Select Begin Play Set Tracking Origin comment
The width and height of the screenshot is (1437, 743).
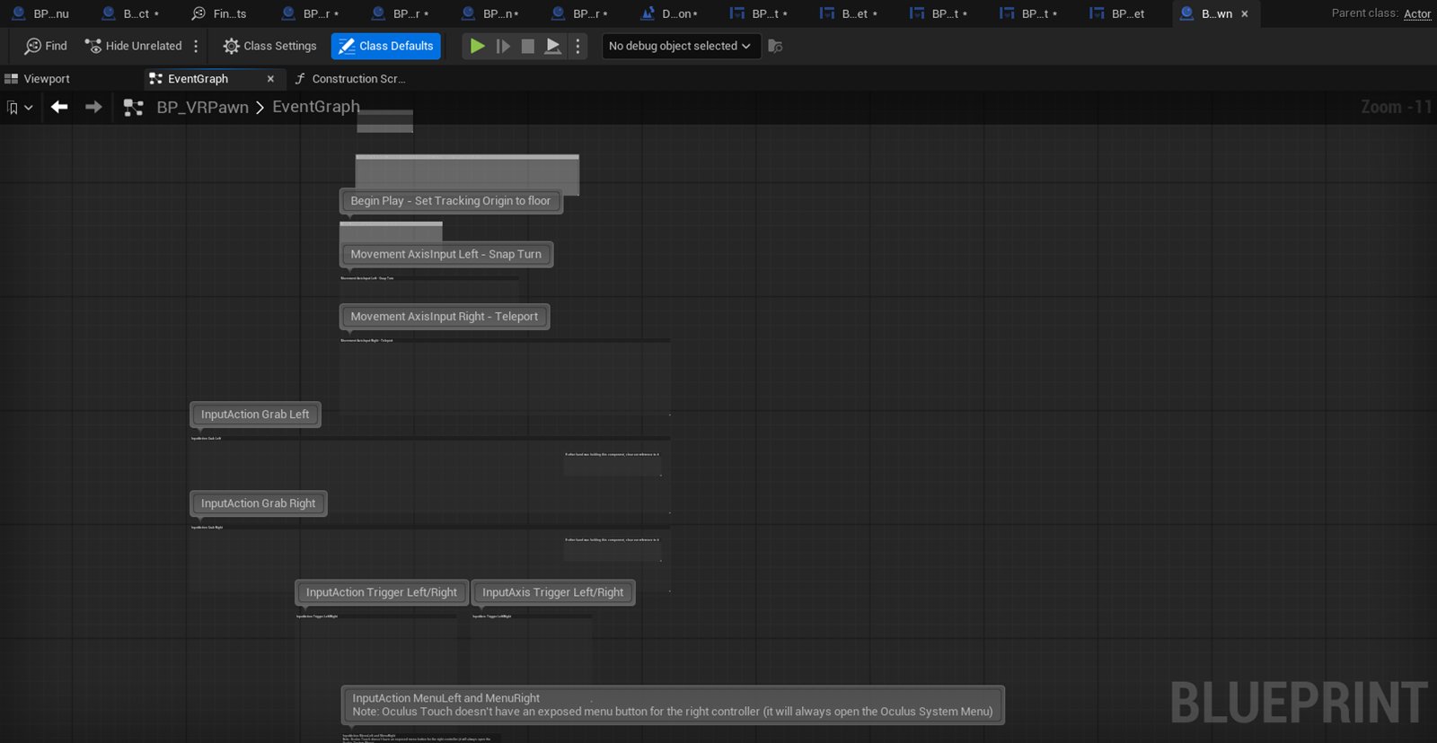[x=451, y=201]
